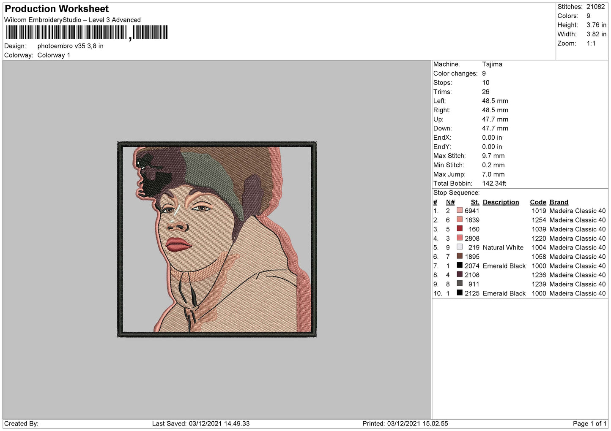
Task: Click the 'Brand' column header
Action: tap(559, 202)
